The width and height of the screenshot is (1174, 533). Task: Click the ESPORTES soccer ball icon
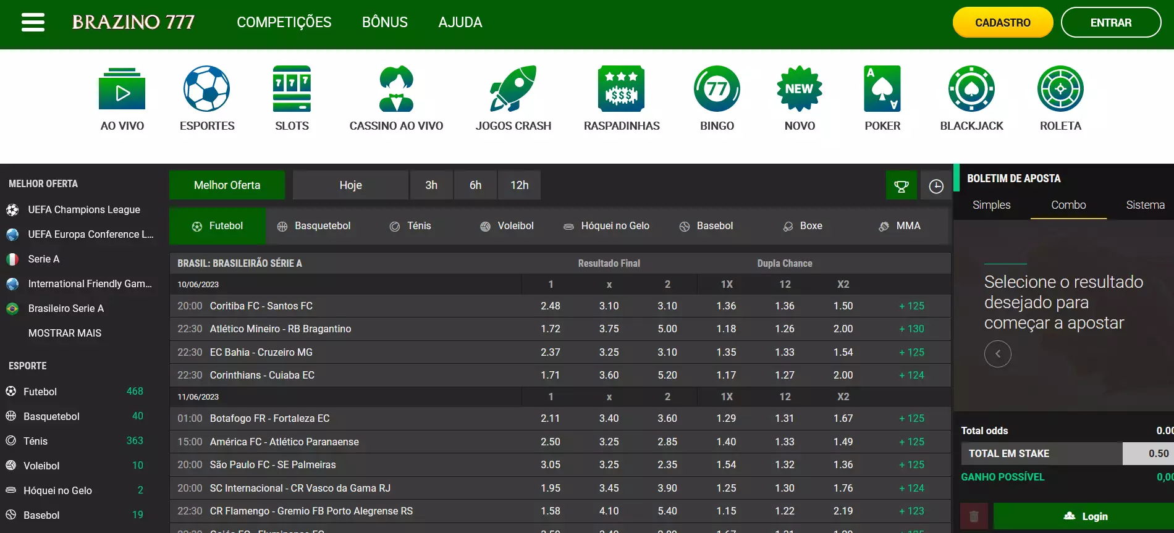pos(207,90)
